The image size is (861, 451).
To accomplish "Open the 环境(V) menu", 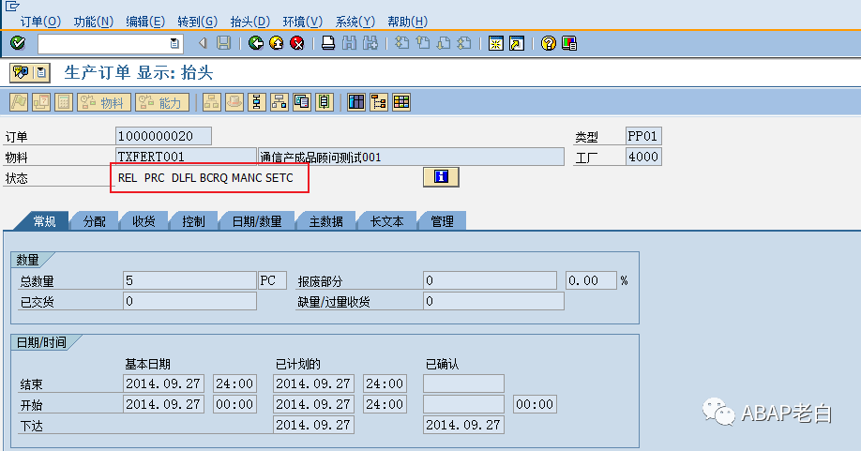I will point(303,22).
